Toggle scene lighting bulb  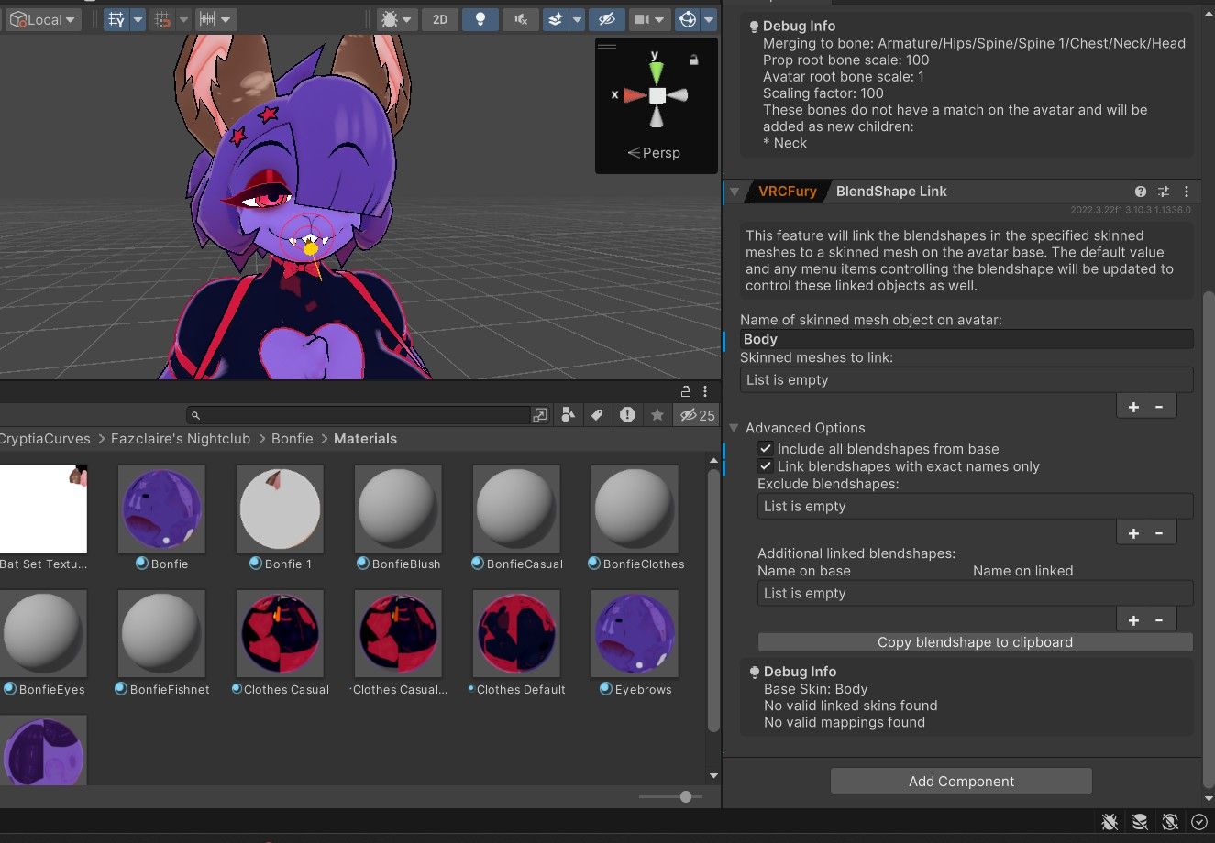click(x=480, y=19)
